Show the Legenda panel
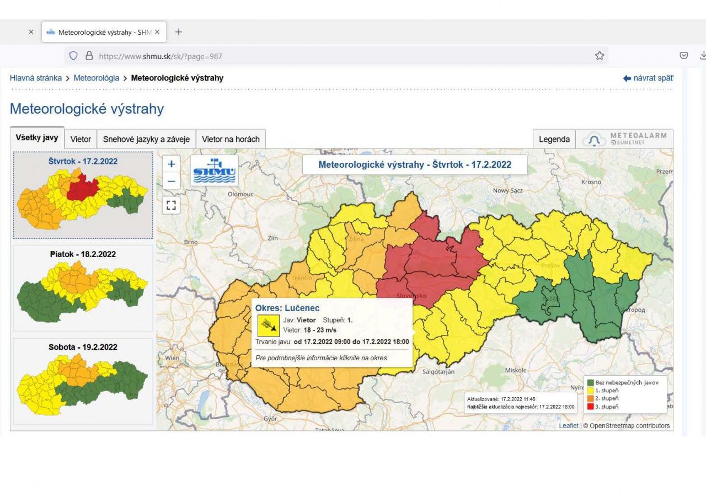 point(554,139)
